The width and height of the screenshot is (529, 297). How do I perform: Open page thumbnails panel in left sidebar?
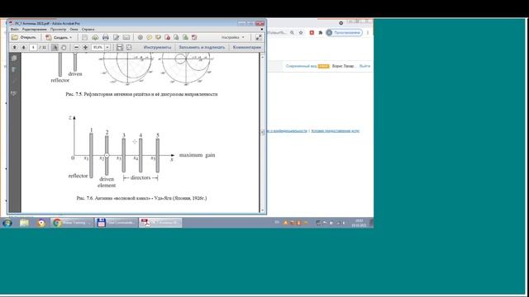tap(14, 59)
